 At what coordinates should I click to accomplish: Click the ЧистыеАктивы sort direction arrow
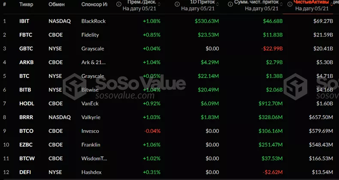[x=332, y=6]
